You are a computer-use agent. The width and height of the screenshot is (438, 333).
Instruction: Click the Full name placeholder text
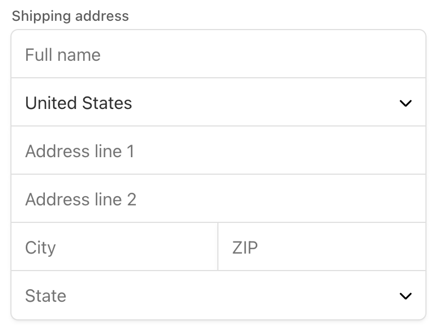tap(63, 55)
